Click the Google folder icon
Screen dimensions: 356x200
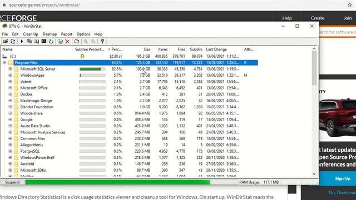pos(16,119)
